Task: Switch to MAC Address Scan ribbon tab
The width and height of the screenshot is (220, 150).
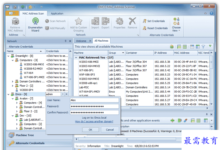Action: click(x=33, y=14)
